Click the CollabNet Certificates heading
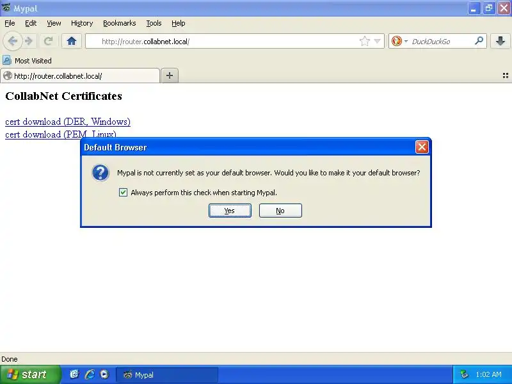This screenshot has width=512, height=384. [x=63, y=96]
